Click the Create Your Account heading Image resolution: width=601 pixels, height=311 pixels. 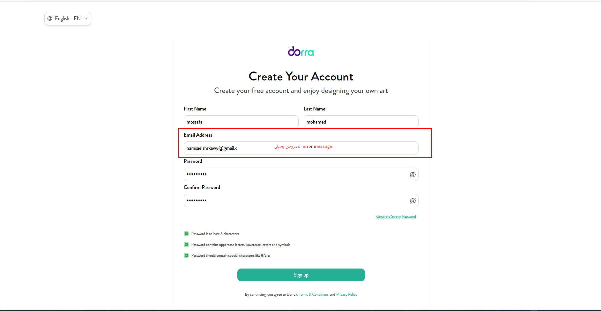pyautogui.click(x=301, y=77)
